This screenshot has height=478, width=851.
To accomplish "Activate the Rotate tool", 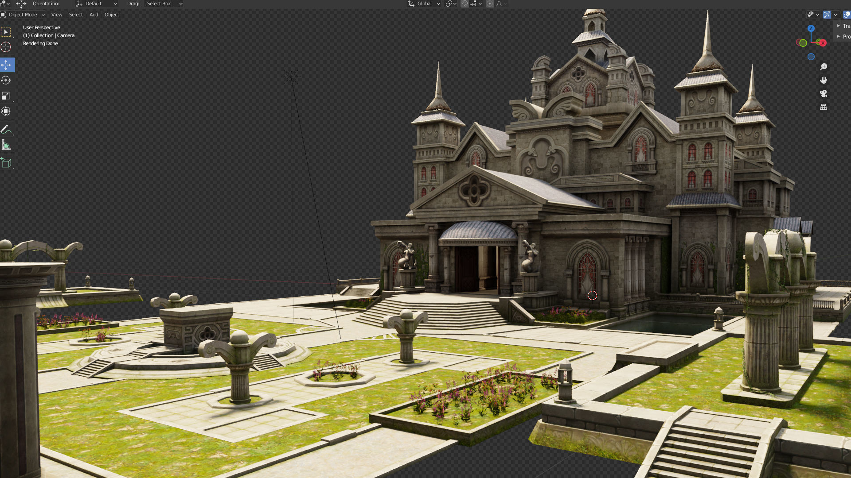I will [6, 80].
